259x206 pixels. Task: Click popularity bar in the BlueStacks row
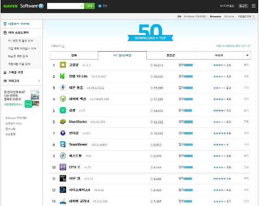tap(188, 122)
